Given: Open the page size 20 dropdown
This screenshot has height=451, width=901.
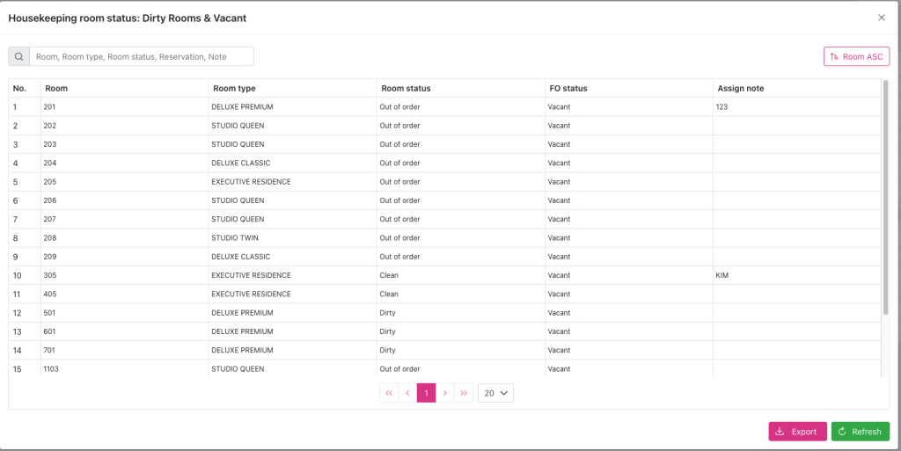Looking at the screenshot, I should tap(495, 394).
